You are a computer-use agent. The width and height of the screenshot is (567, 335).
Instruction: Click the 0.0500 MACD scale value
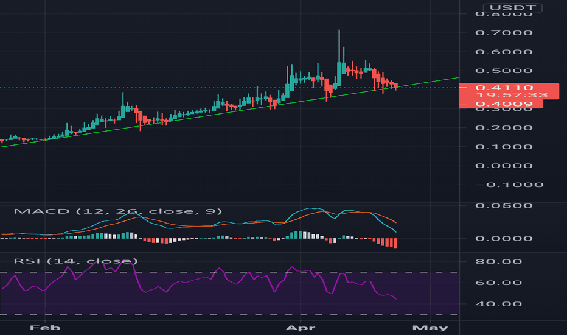504,206
